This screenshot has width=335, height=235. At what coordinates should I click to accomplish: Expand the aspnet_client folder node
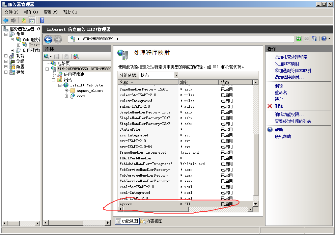click(x=66, y=91)
